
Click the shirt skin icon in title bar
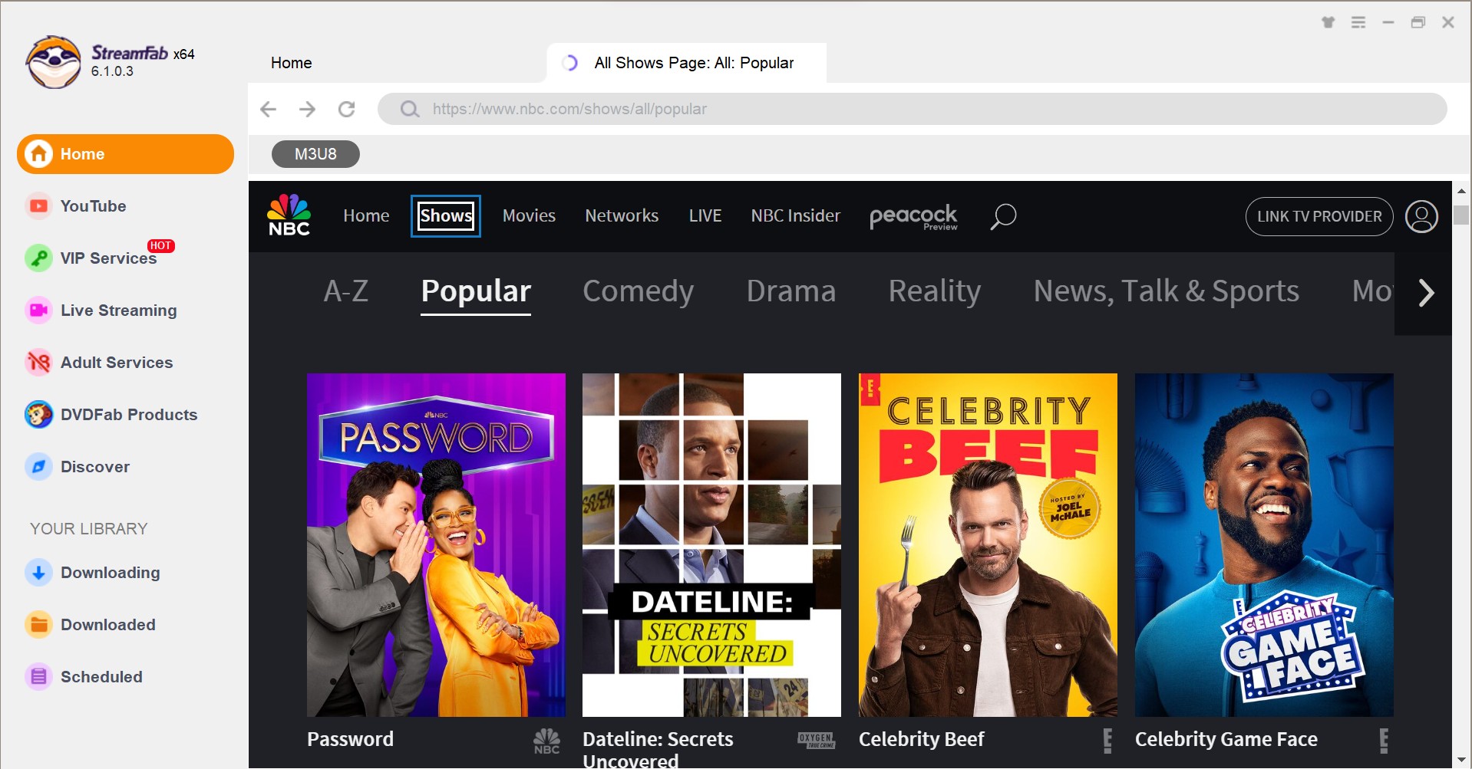coord(1328,22)
